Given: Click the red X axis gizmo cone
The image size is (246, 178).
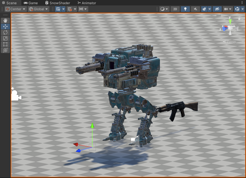Looking at the screenshot, I should click(x=226, y=27).
